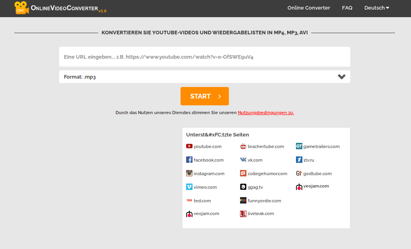Image resolution: width=411 pixels, height=249 pixels.
Task: Expand the Deutsch language selector
Action: pyautogui.click(x=376, y=8)
